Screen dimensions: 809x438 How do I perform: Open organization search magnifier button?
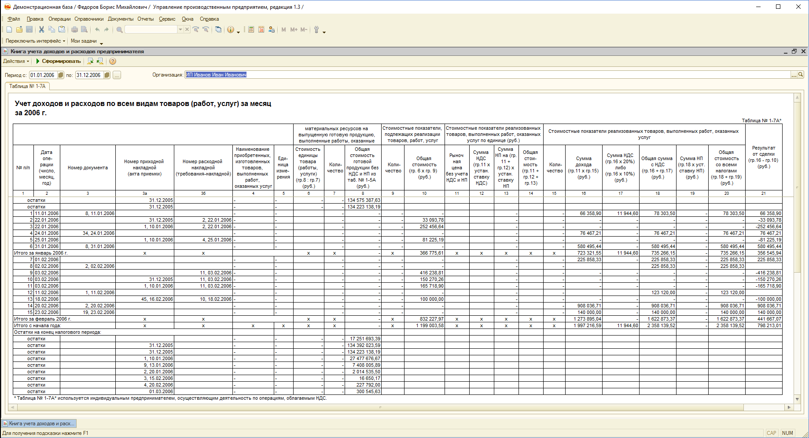coord(801,75)
